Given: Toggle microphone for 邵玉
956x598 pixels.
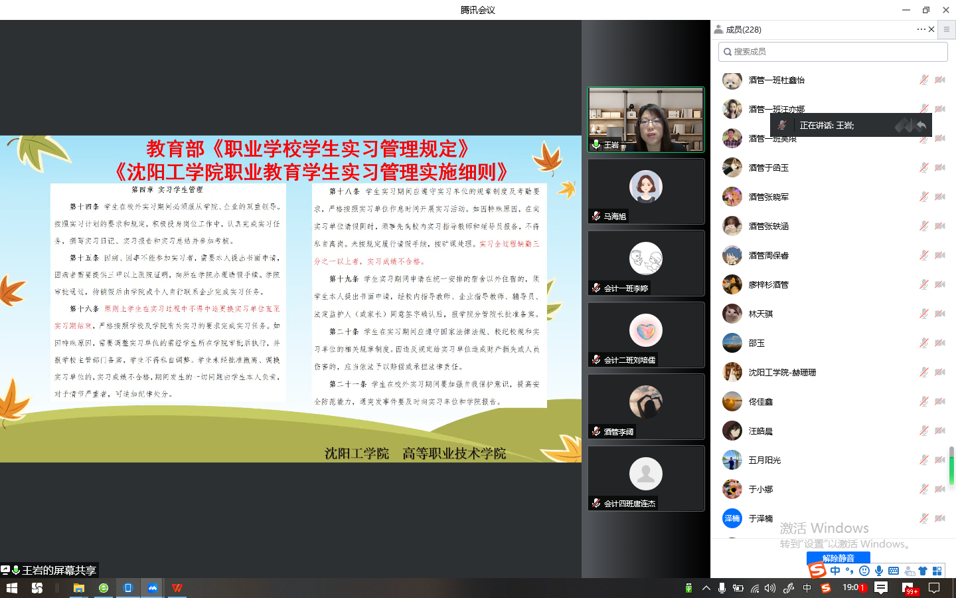Looking at the screenshot, I should click(x=923, y=343).
